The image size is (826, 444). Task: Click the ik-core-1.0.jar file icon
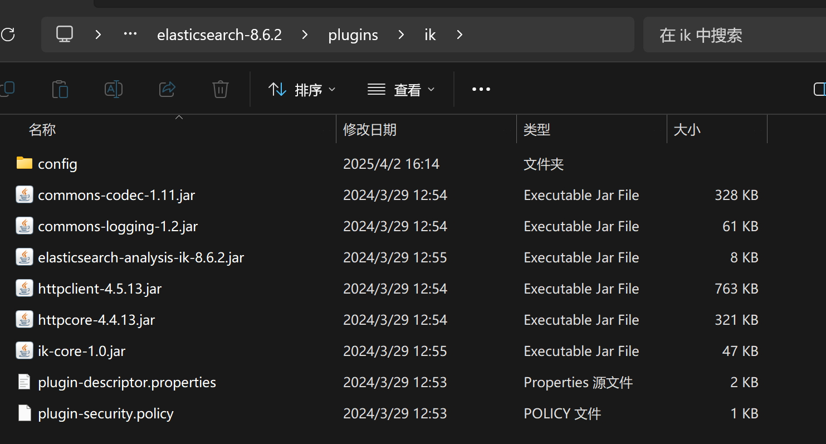click(x=24, y=350)
